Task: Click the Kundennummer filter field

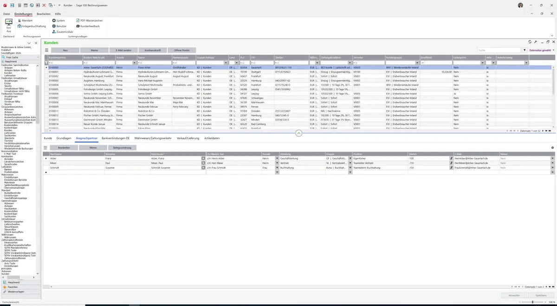Action: pos(65,63)
